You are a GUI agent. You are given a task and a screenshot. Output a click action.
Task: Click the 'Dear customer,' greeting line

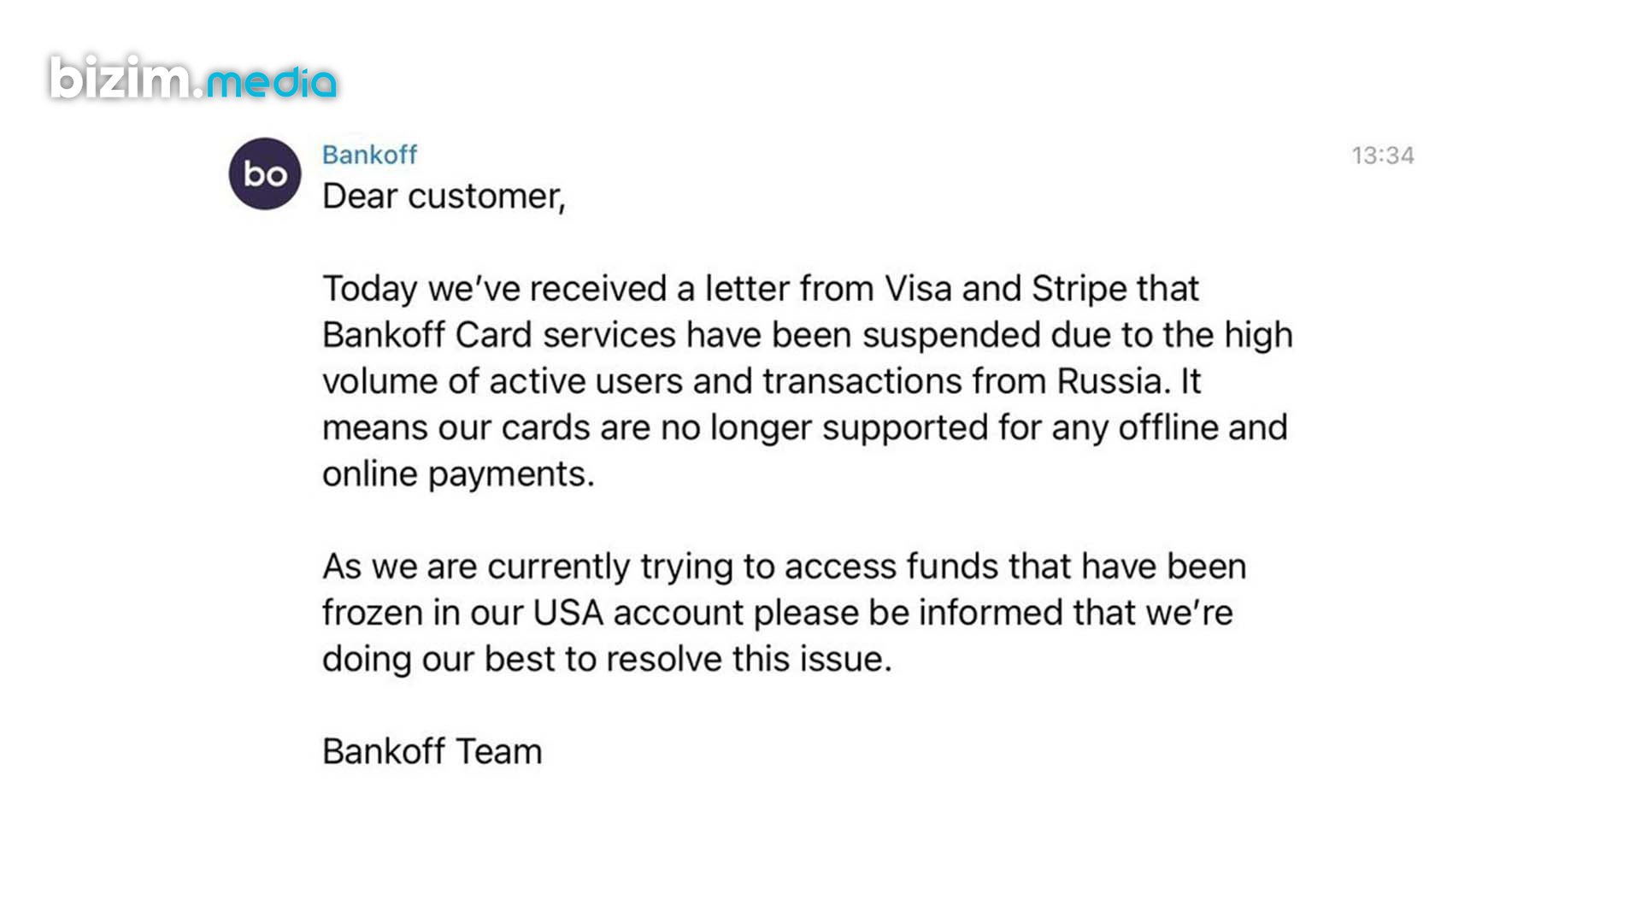[x=444, y=197]
